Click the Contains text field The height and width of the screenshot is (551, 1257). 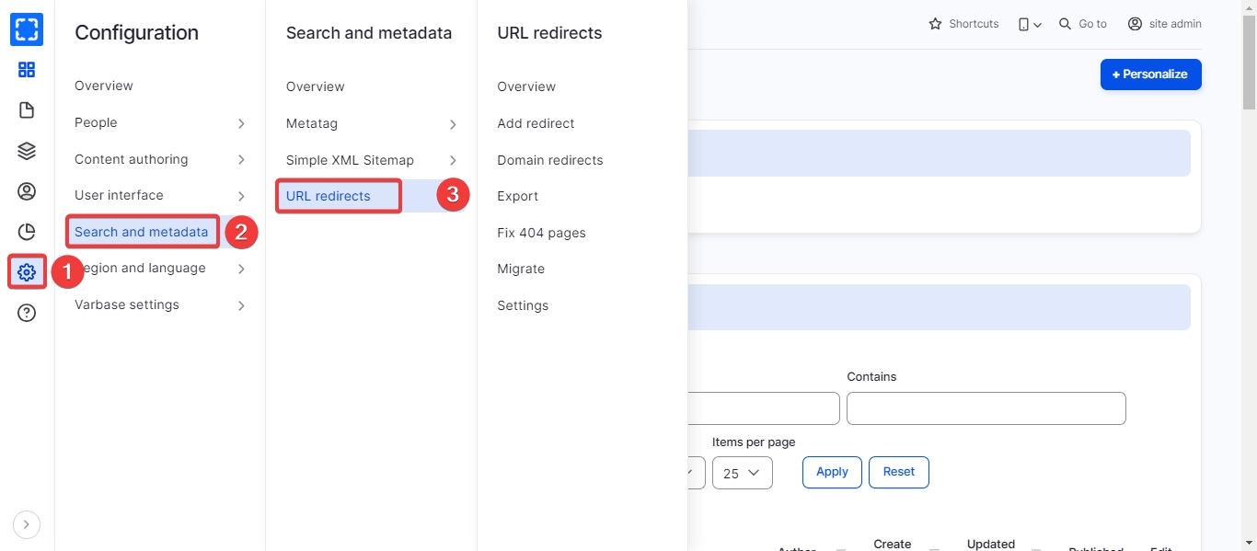[986, 408]
